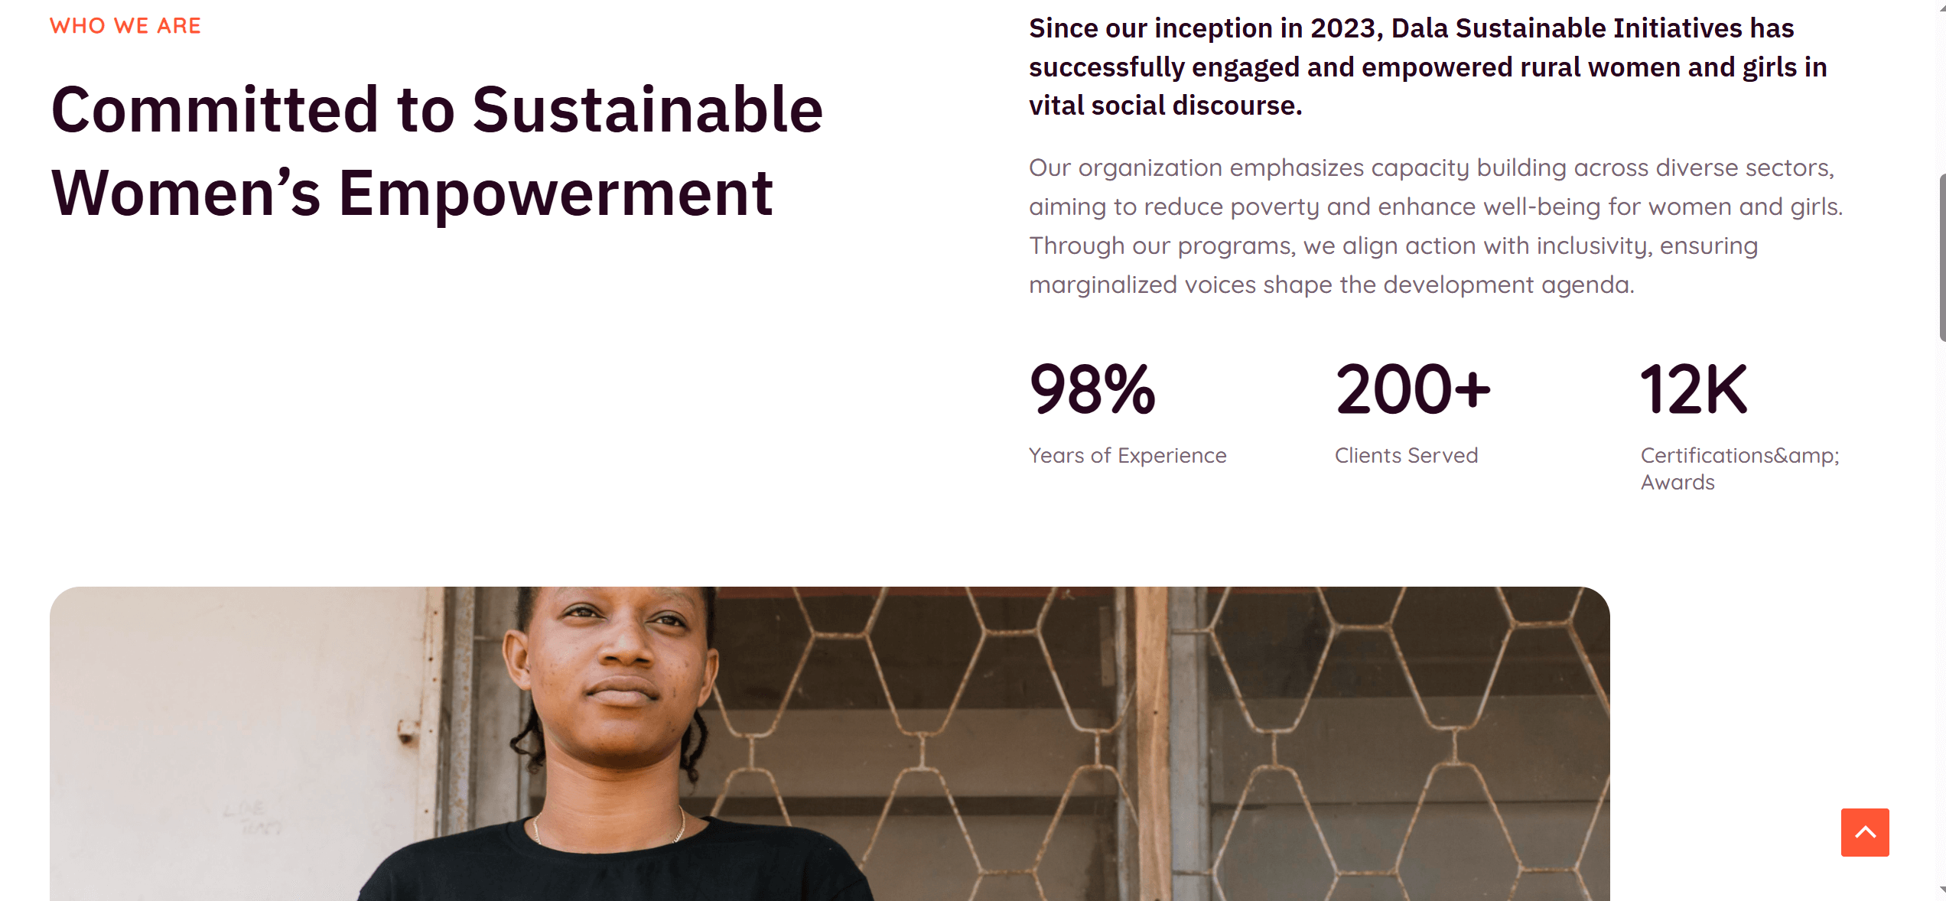This screenshot has height=901, width=1946.
Task: Click the Clients Served caption
Action: (1407, 455)
